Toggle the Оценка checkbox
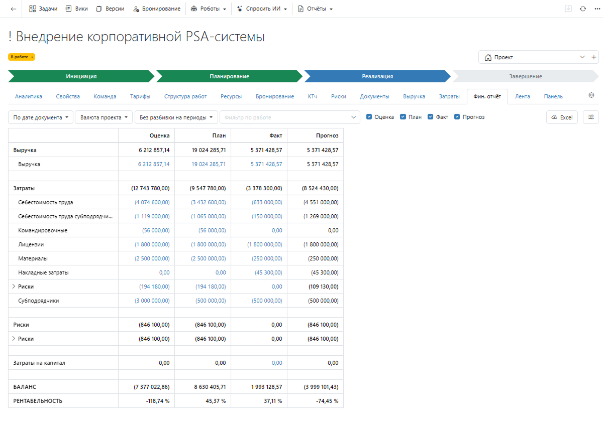 369,117
